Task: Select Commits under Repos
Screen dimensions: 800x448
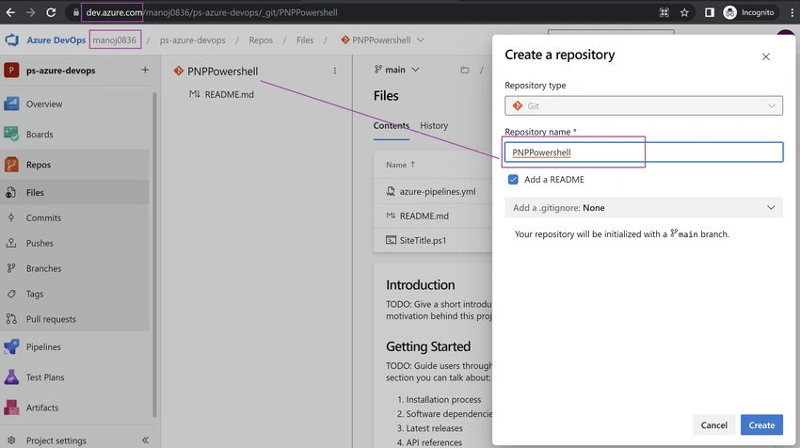Action: [x=43, y=217]
